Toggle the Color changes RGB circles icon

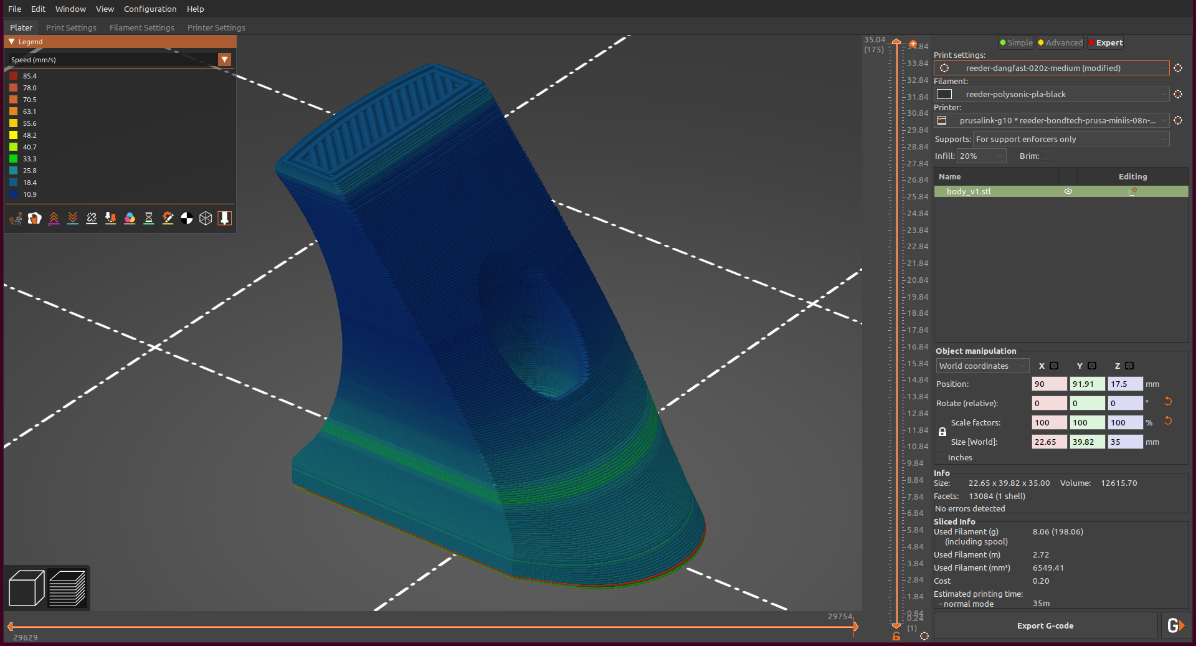(x=130, y=218)
